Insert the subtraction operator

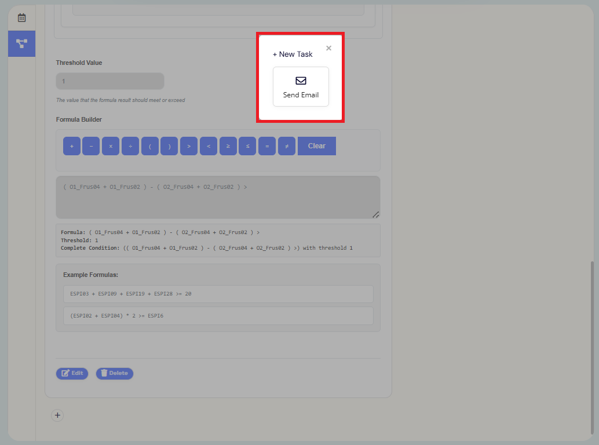click(91, 145)
